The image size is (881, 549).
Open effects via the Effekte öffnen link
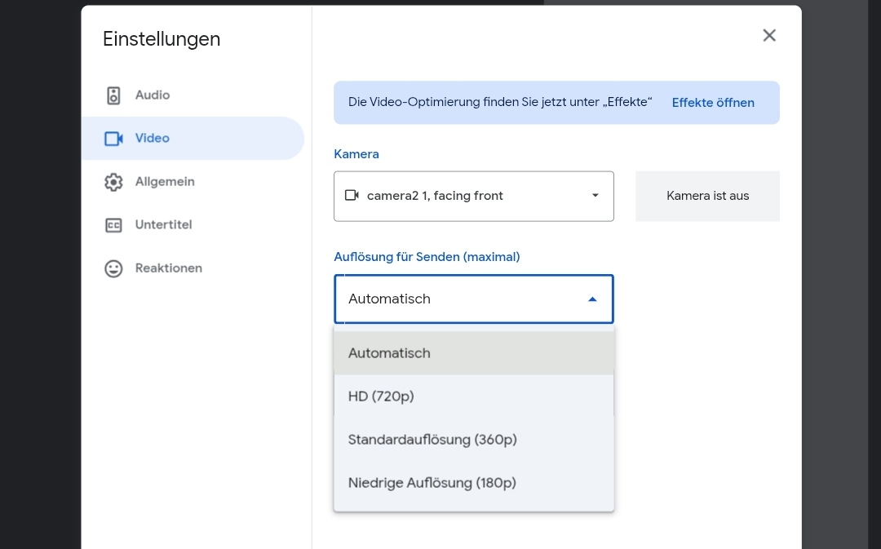pyautogui.click(x=713, y=103)
